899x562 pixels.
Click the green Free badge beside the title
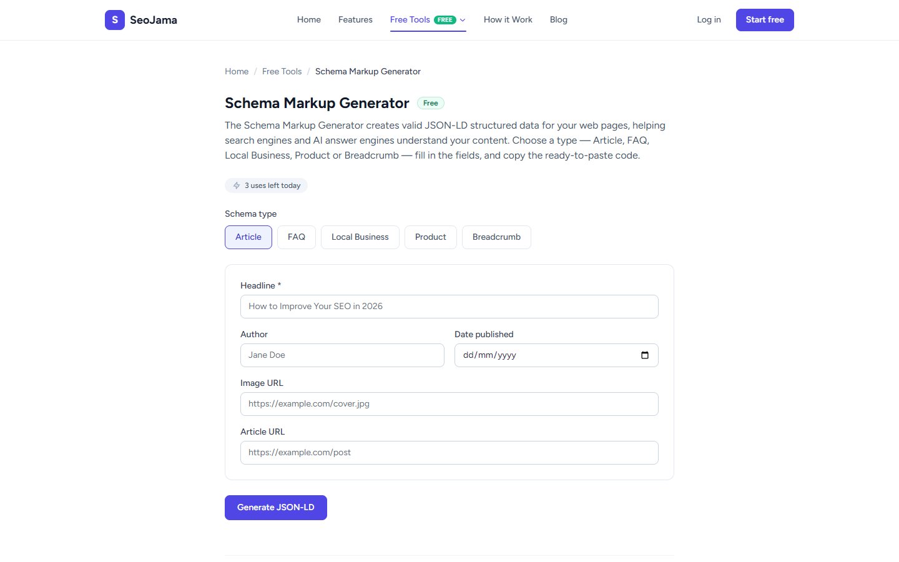[431, 103]
